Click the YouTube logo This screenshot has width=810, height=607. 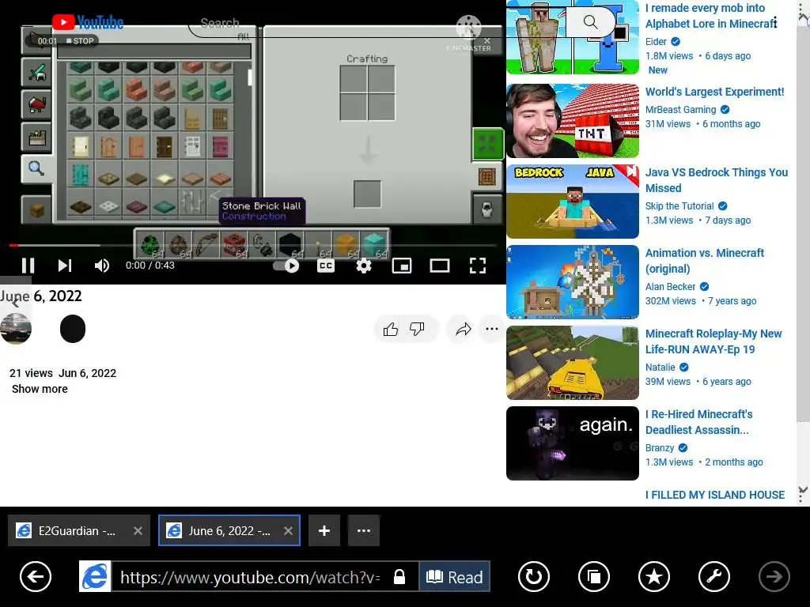click(88, 22)
